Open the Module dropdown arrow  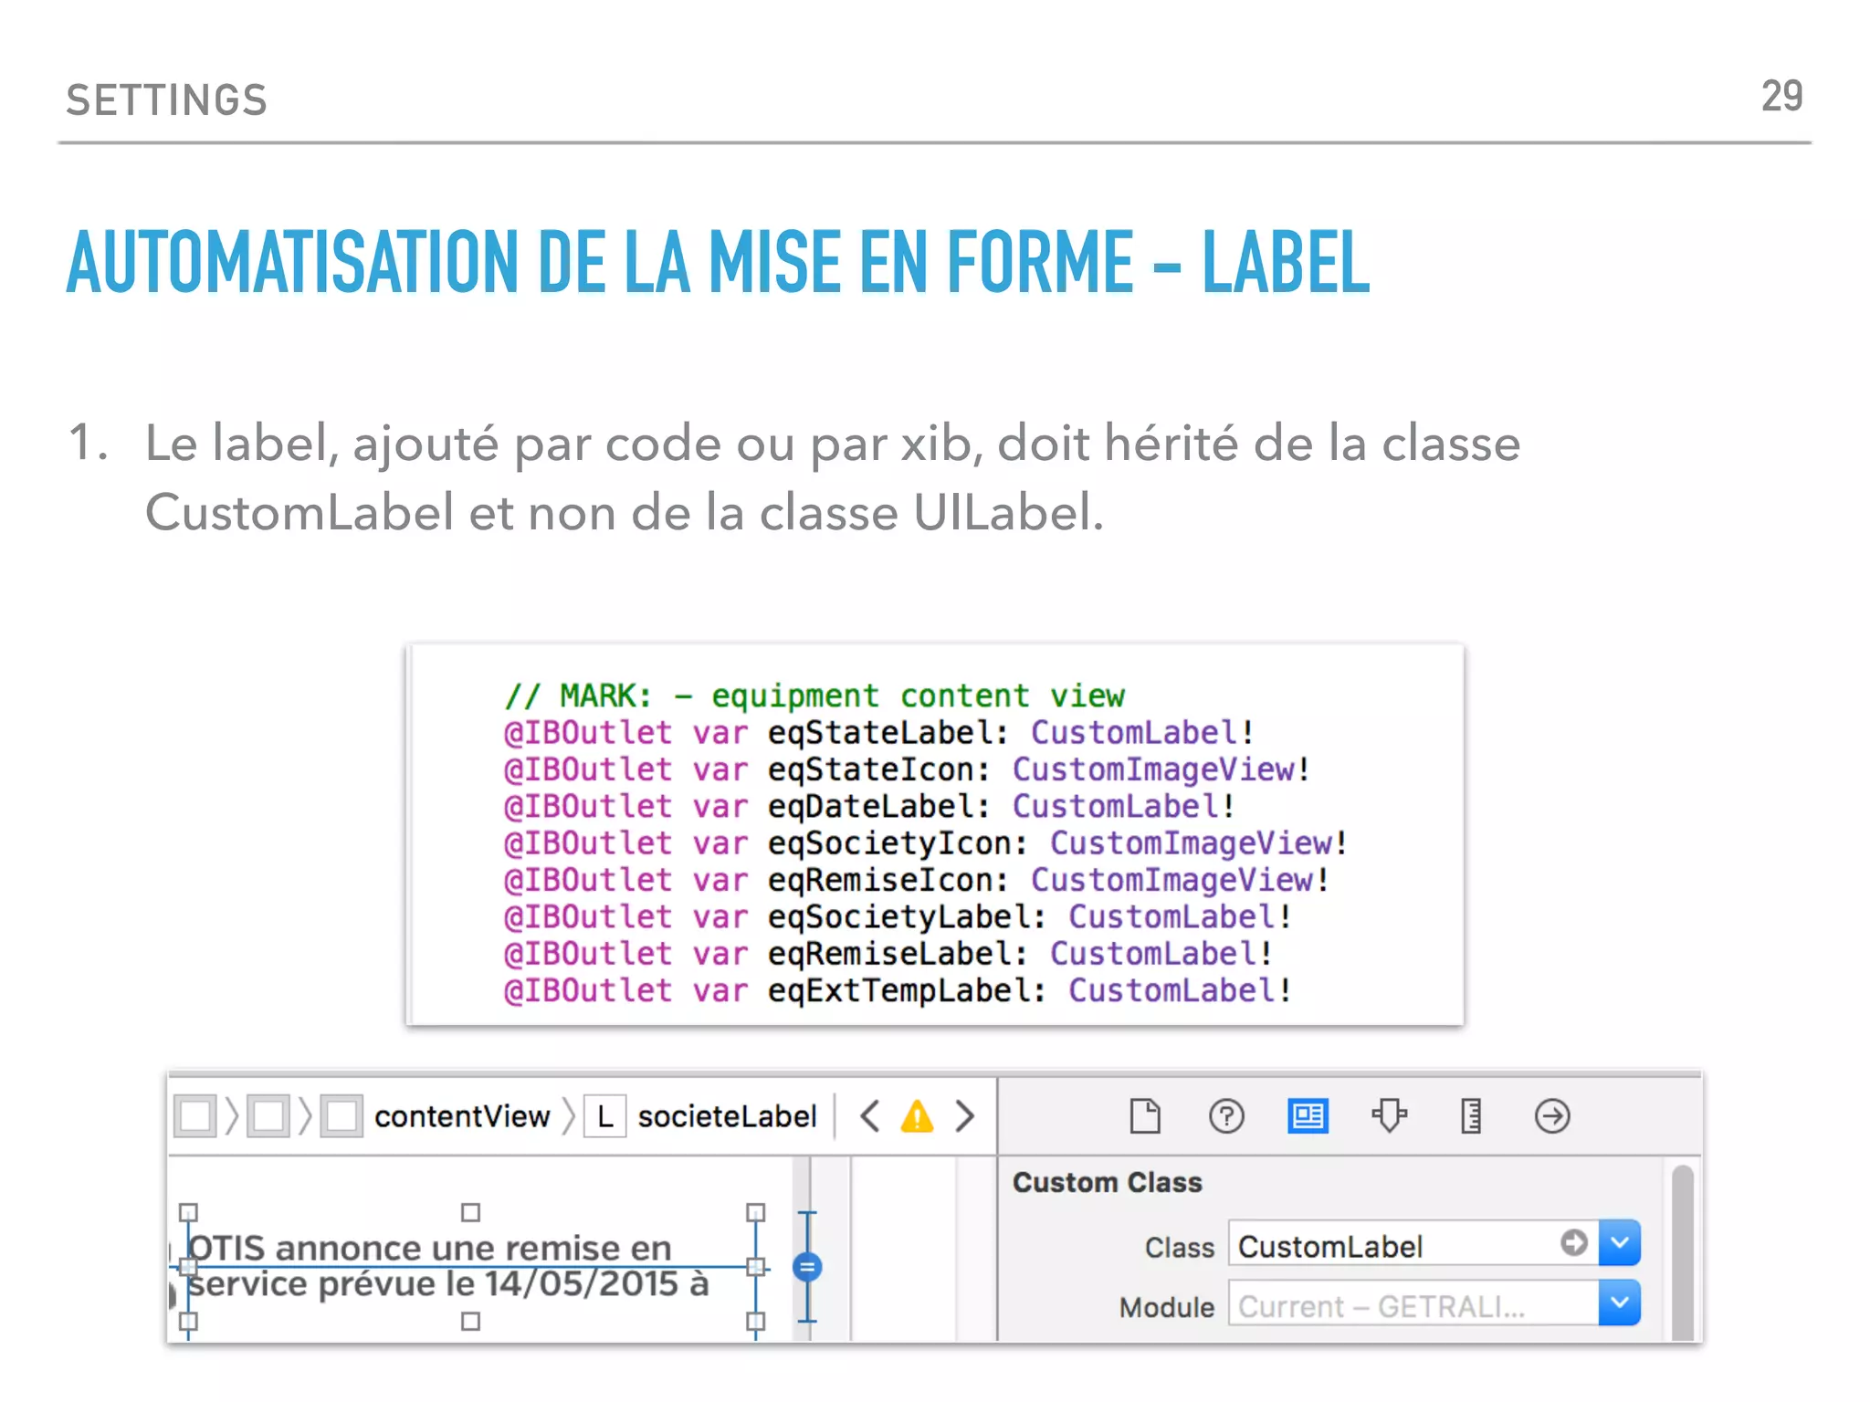click(x=1620, y=1303)
